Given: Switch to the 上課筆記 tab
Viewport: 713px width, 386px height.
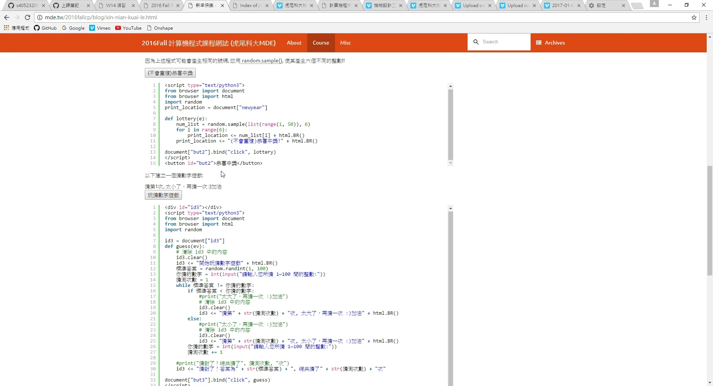Looking at the screenshot, I should tap(70, 6).
